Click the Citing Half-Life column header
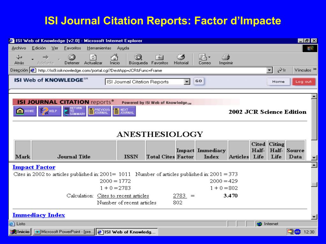Screen dimensions: 326x244 277,150
